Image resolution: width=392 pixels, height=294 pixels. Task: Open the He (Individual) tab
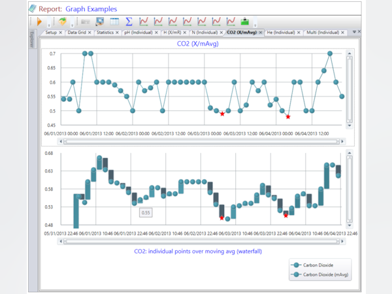click(x=281, y=33)
